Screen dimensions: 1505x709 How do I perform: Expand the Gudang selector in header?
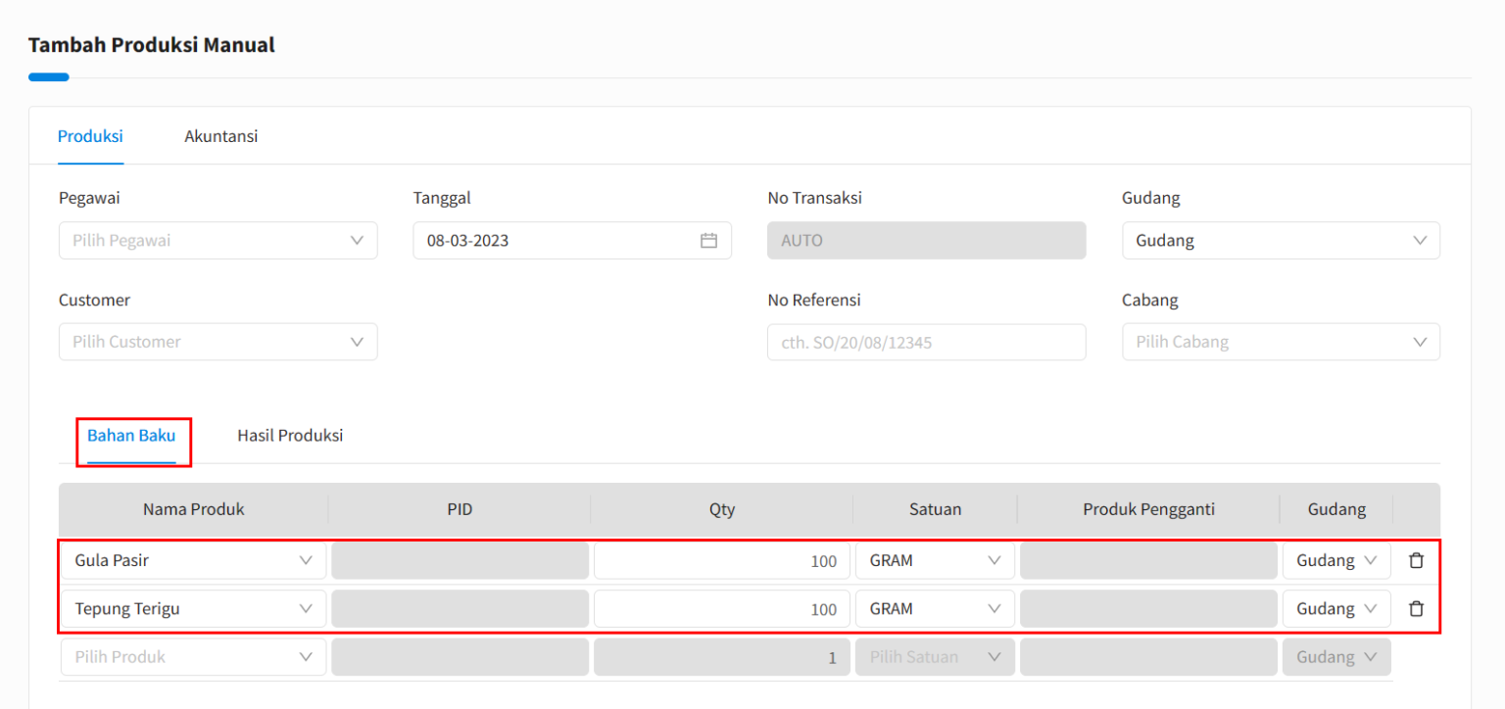[x=1280, y=240]
